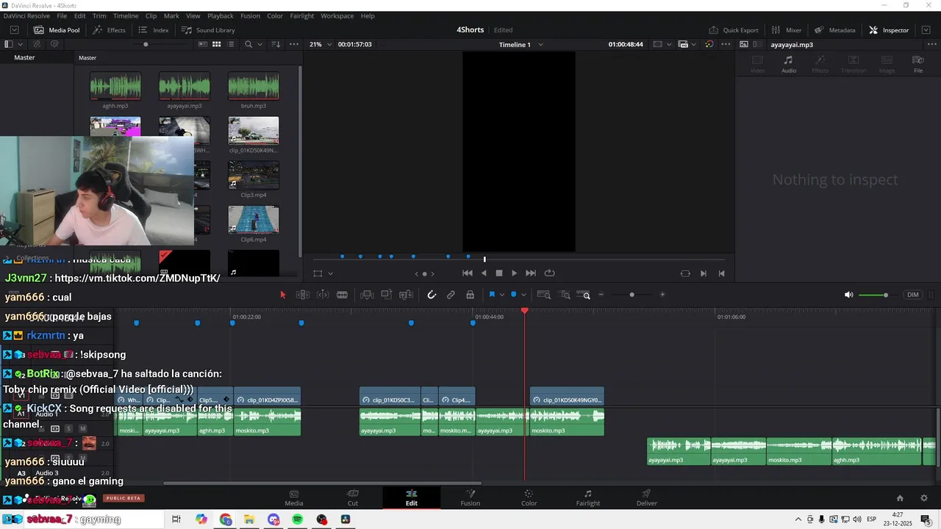The height and width of the screenshot is (529, 941).
Task: Click the Overwrite Clip toolbar icon
Action: click(386, 295)
